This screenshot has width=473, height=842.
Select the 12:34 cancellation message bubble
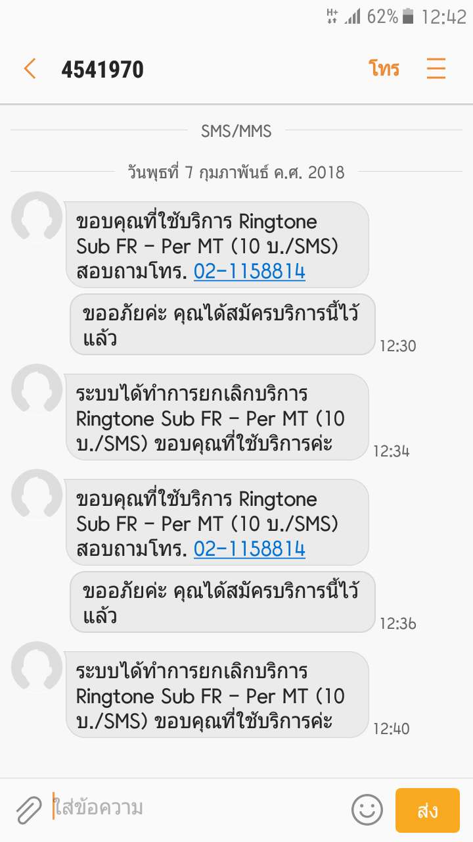tap(217, 417)
